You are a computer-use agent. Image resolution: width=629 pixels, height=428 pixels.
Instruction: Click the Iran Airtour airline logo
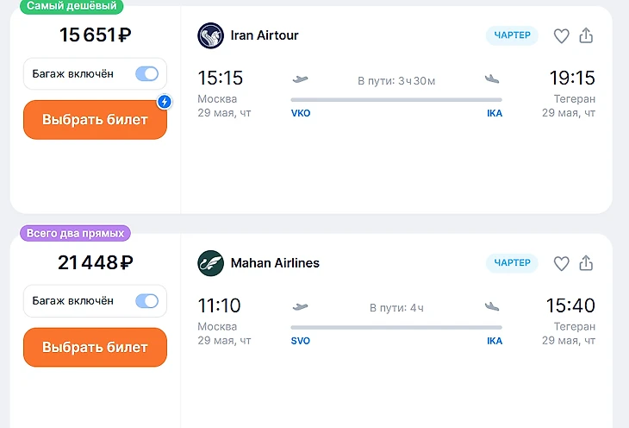pyautogui.click(x=210, y=35)
